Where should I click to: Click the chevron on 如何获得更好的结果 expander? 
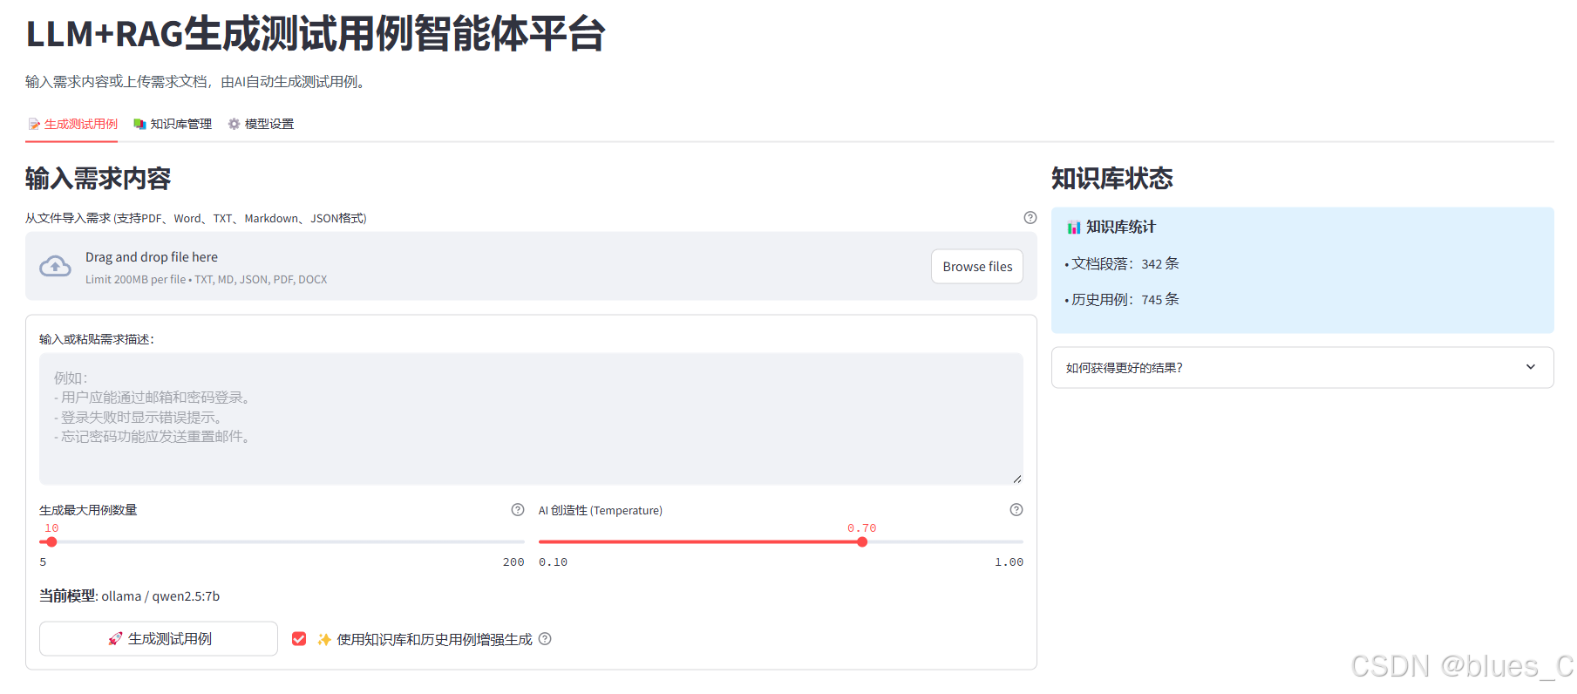(x=1531, y=367)
